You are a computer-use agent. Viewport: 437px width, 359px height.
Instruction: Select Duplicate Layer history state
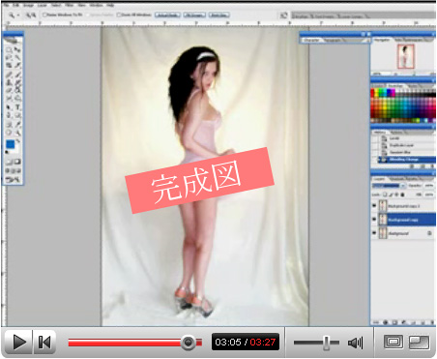point(402,145)
